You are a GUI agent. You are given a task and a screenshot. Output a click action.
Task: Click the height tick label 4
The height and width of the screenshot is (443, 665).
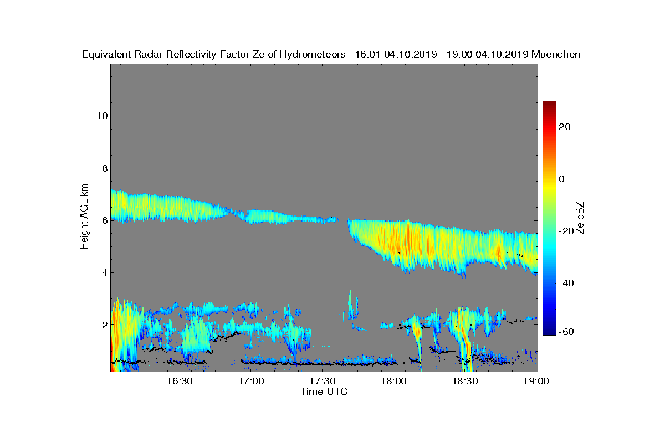point(104,272)
